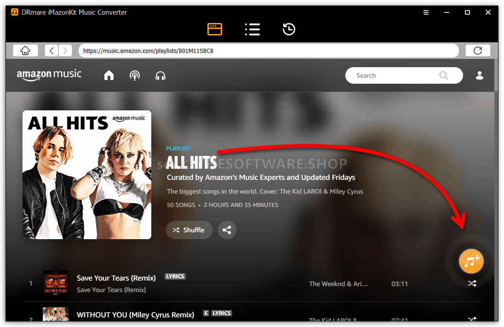Shuffle the ALL HITS playlist
Screen dimensions: 504x327
click(x=189, y=230)
